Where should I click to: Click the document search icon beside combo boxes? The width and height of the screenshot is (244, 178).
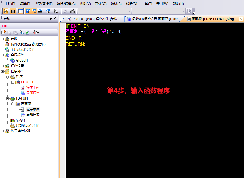click(189, 11)
